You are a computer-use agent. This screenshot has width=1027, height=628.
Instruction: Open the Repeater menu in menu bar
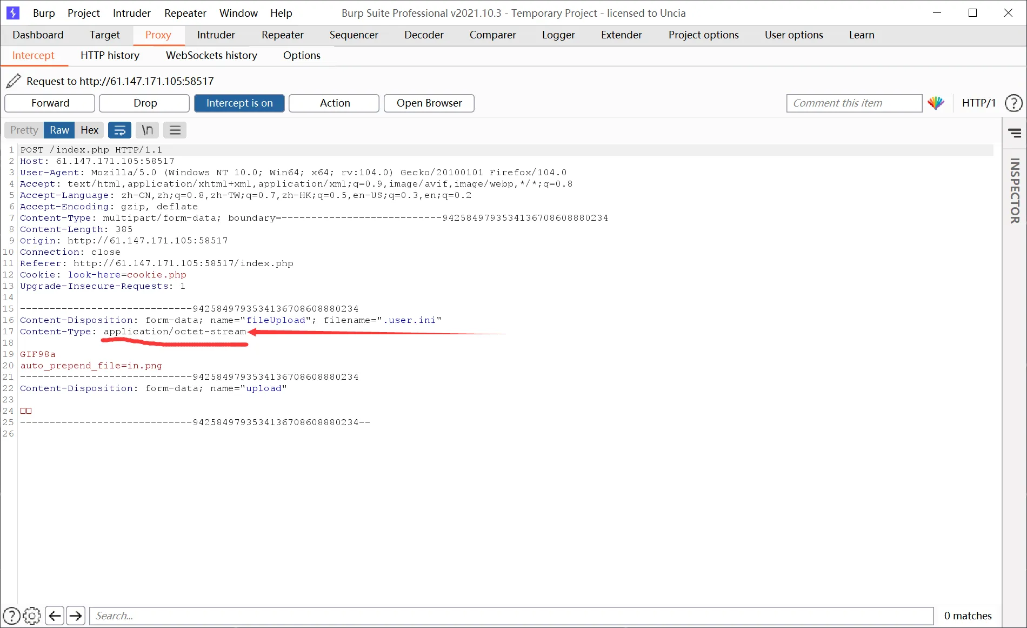coord(185,13)
